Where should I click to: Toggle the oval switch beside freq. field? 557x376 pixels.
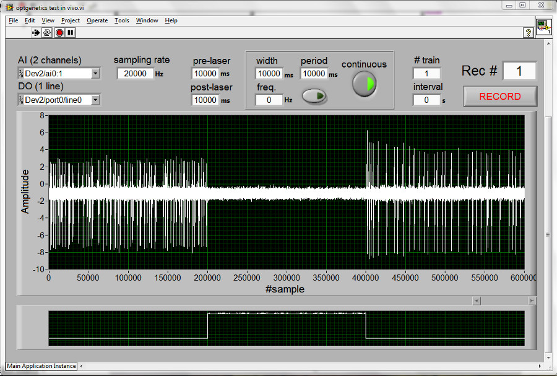pos(314,96)
